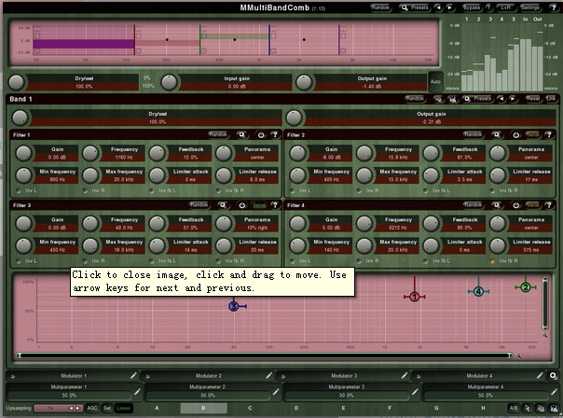Open the L+R channel mode selector

click(504, 7)
